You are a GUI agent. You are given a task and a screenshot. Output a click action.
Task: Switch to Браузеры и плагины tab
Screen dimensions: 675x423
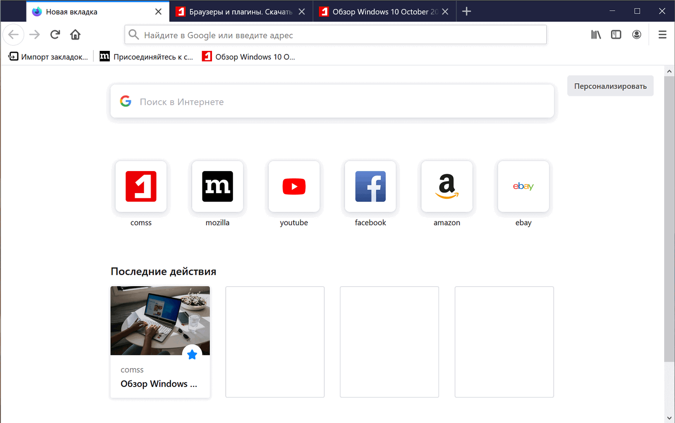pos(241,12)
